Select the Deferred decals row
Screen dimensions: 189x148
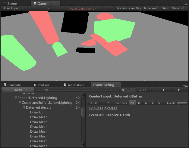click(41, 107)
